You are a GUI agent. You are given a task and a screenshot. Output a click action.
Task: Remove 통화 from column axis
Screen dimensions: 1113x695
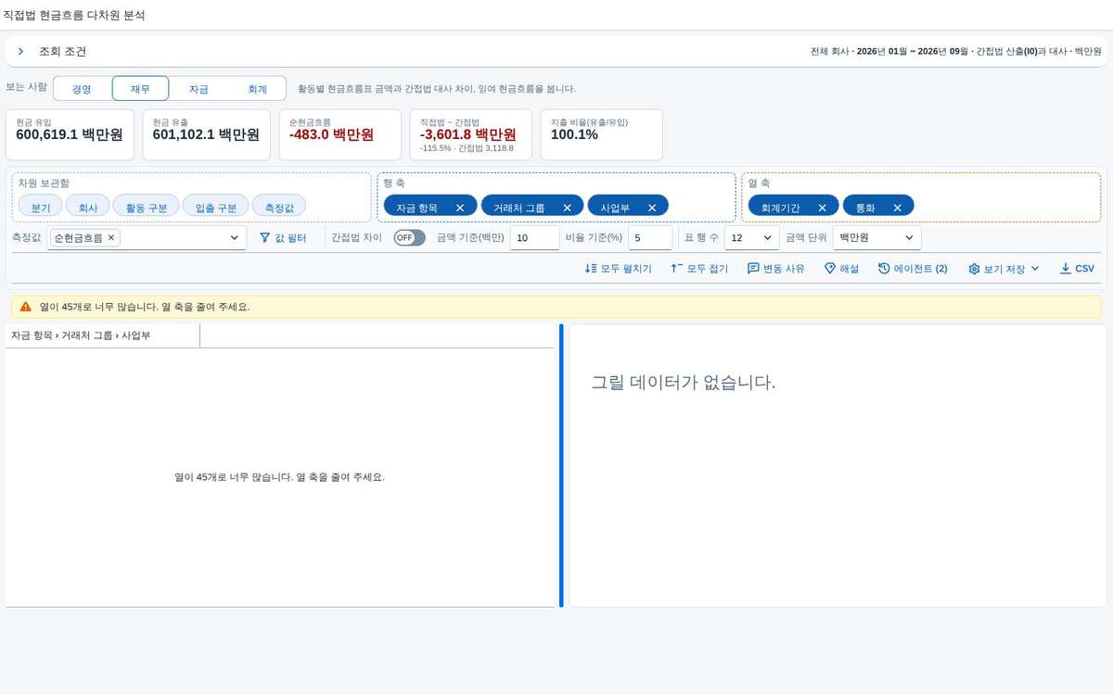coord(897,208)
